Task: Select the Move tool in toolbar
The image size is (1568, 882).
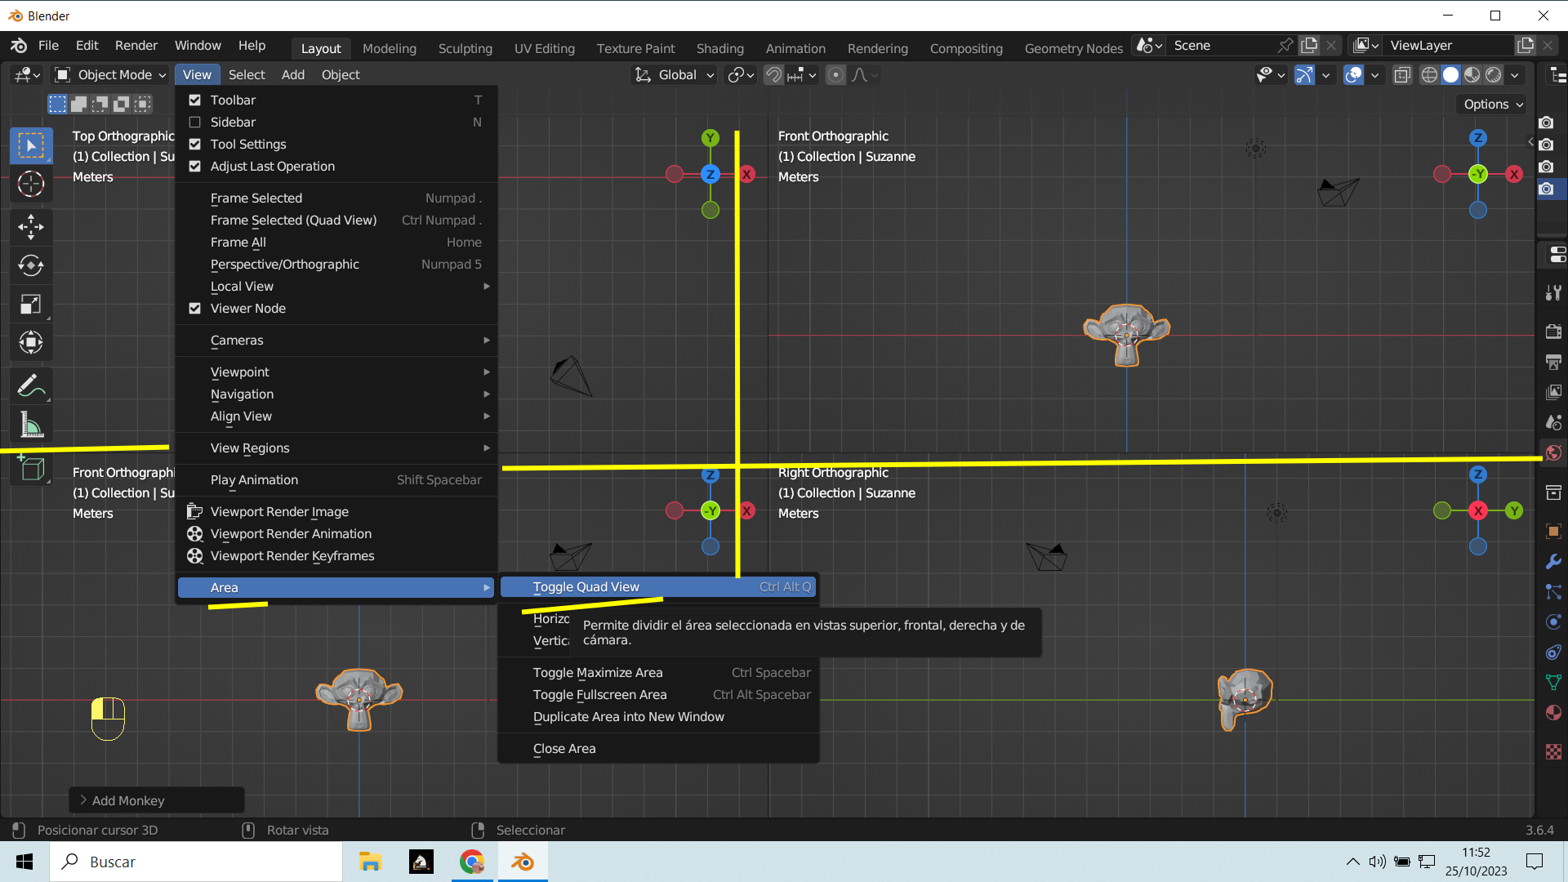Action: click(31, 226)
